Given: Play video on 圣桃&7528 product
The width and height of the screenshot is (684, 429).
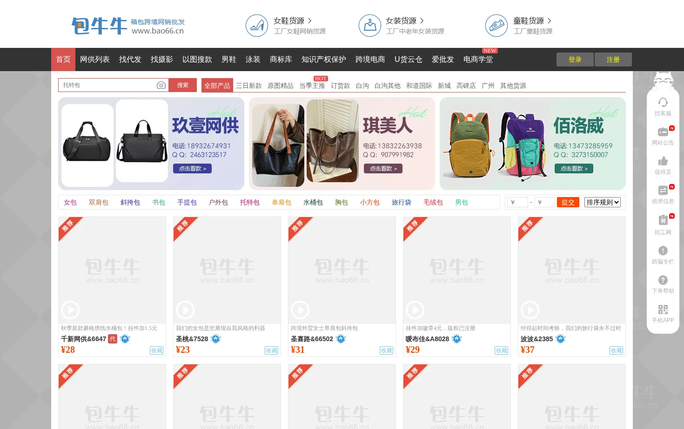Looking at the screenshot, I should [x=185, y=310].
